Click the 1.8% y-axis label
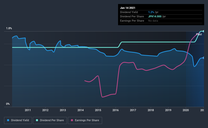Screen dimensions: 208x128 [9, 28]
